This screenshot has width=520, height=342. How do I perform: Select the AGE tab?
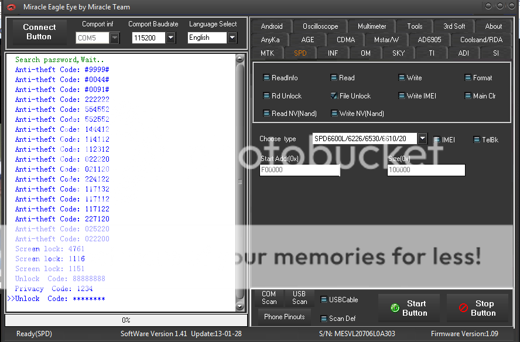point(307,40)
